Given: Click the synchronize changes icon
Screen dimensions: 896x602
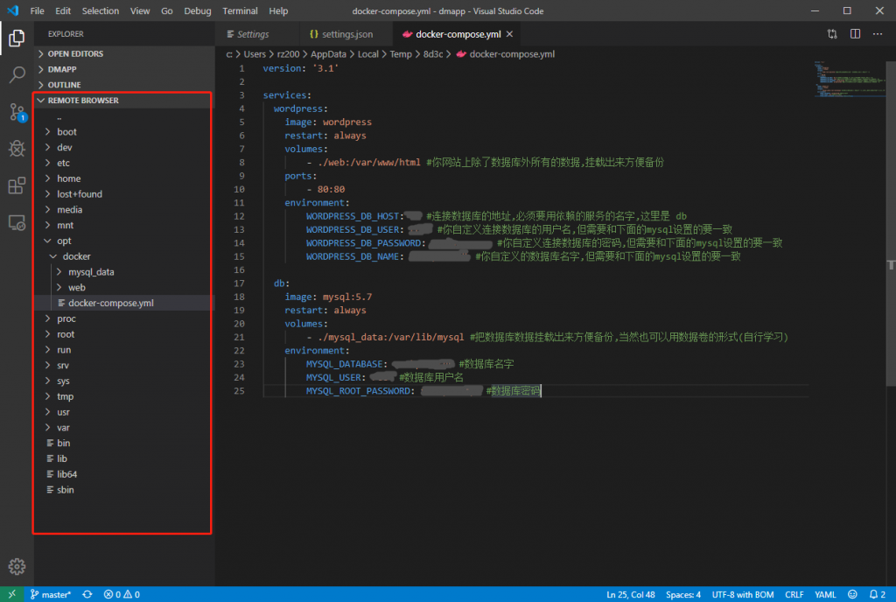Looking at the screenshot, I should pyautogui.click(x=87, y=595).
